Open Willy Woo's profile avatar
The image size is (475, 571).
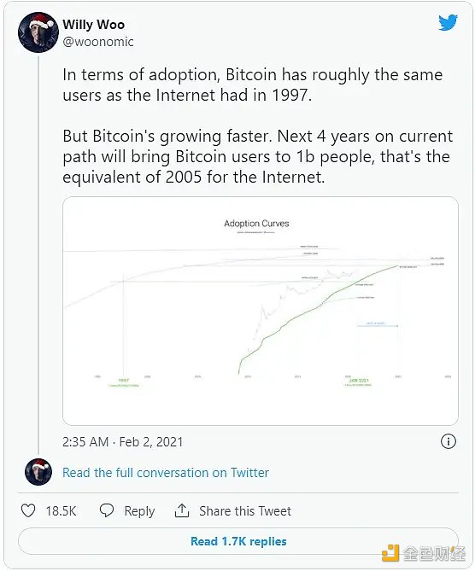coord(38,32)
